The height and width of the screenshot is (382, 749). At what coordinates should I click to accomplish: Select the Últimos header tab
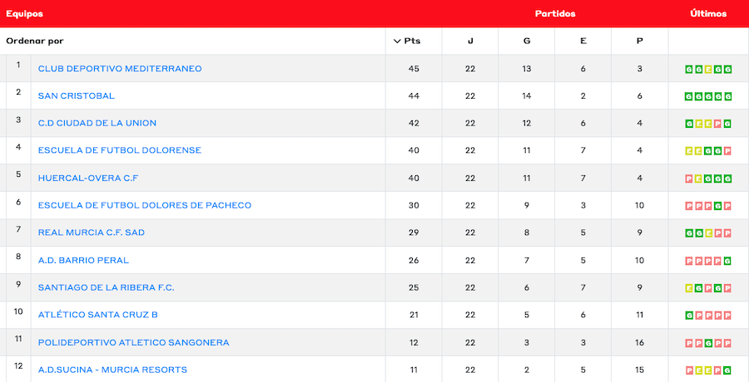(x=708, y=13)
